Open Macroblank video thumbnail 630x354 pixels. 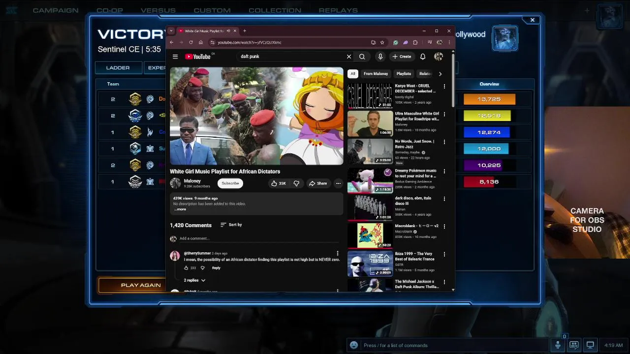click(x=370, y=236)
